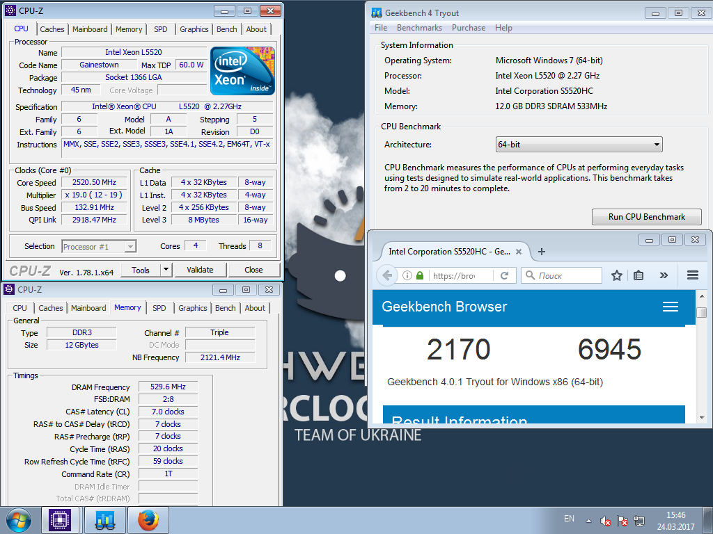Open Graphics tab in lower CPU-Z window
The height and width of the screenshot is (534, 713).
pos(192,308)
